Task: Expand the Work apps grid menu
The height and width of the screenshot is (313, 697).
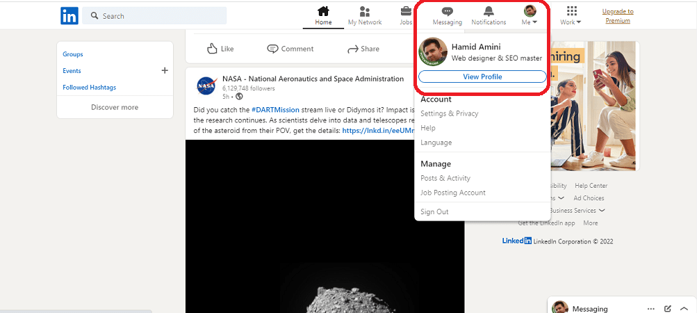Action: pyautogui.click(x=571, y=16)
